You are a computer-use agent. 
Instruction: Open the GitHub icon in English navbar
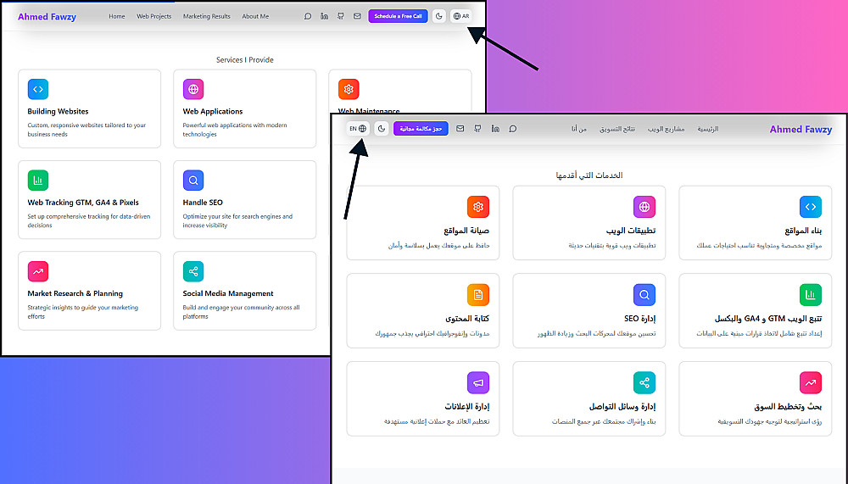pyautogui.click(x=341, y=16)
